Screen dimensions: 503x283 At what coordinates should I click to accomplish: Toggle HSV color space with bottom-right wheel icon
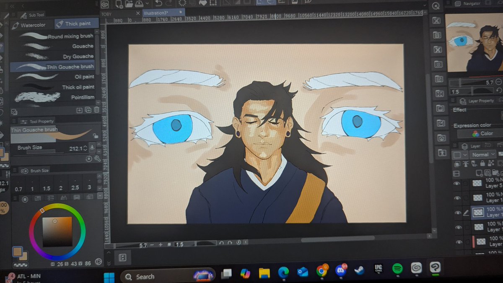pyautogui.click(x=98, y=262)
